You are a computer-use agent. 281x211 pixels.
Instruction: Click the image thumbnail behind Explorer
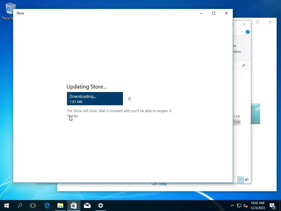[x=255, y=114]
